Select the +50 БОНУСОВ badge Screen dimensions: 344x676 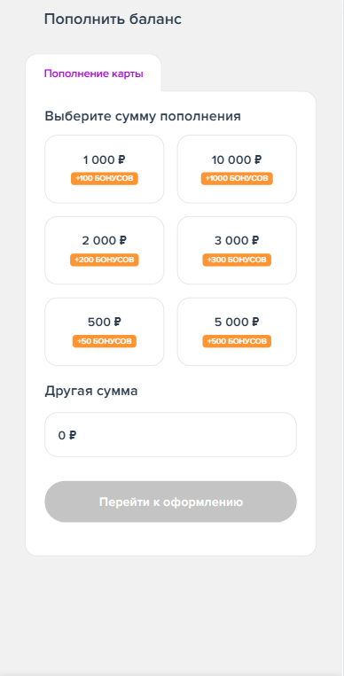tap(105, 341)
